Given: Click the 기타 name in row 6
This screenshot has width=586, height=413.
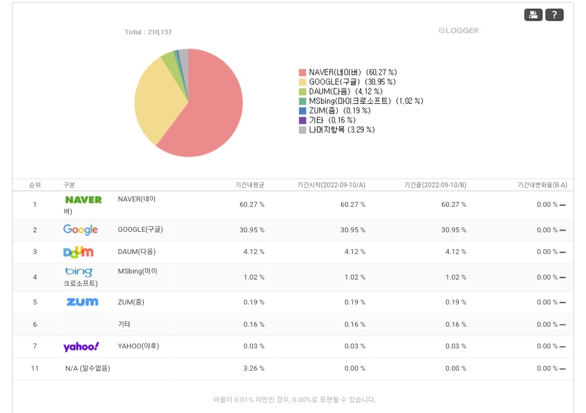Looking at the screenshot, I should [x=124, y=324].
